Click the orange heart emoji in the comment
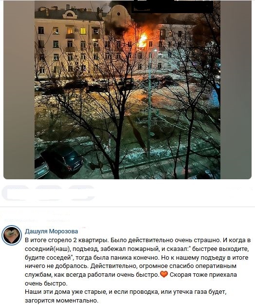 (164, 274)
